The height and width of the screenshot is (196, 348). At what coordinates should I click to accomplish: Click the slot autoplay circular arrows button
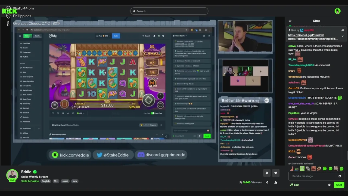point(160,105)
